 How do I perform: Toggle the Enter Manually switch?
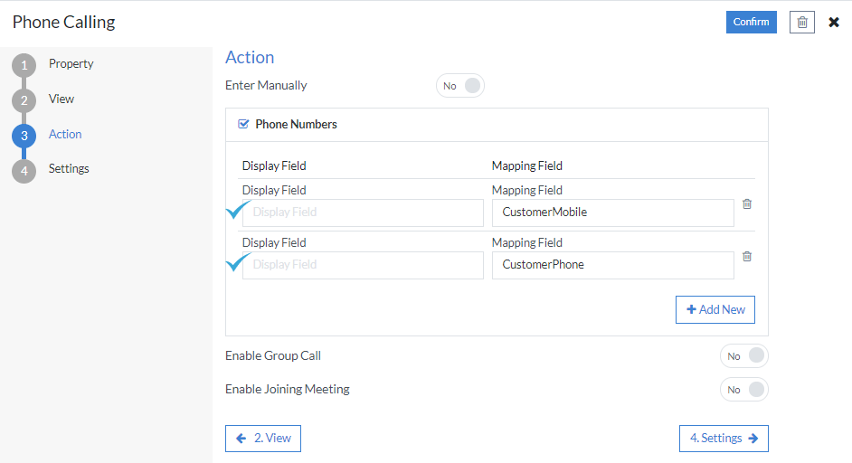(x=460, y=86)
